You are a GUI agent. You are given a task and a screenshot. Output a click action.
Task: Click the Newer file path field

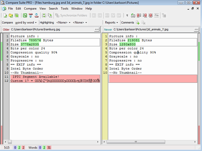click(x=153, y=29)
